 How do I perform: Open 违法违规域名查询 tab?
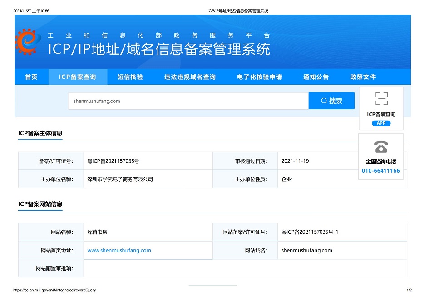pos(190,77)
